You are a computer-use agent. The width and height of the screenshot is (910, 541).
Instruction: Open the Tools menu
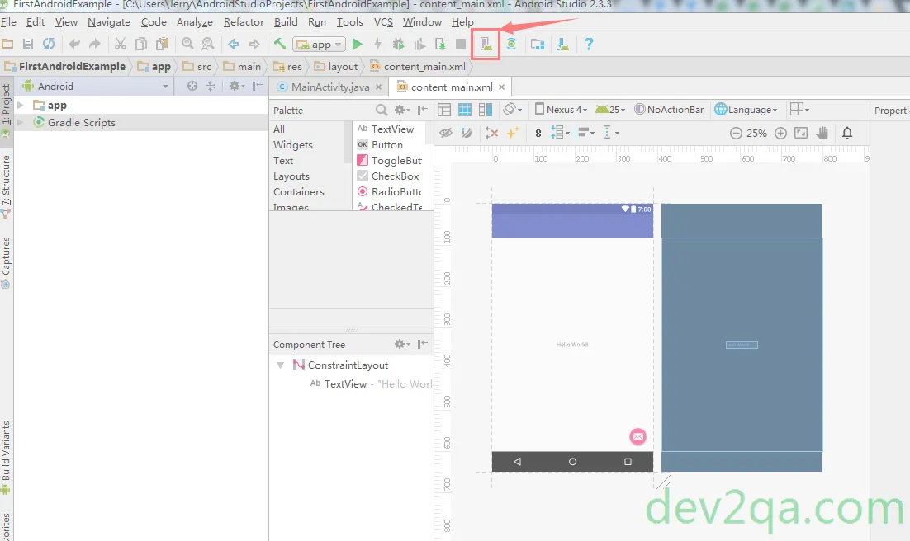tap(350, 22)
